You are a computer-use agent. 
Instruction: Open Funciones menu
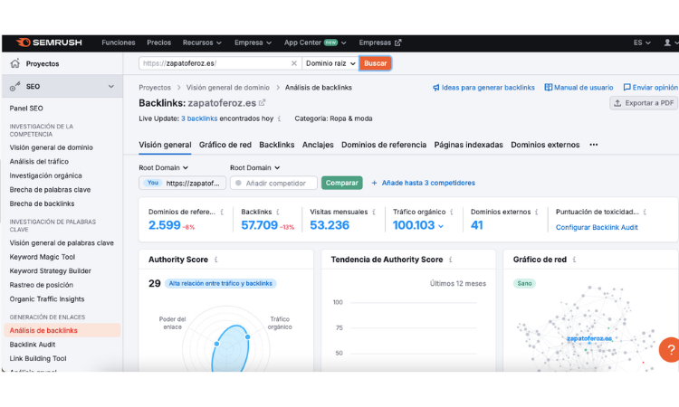click(x=119, y=43)
